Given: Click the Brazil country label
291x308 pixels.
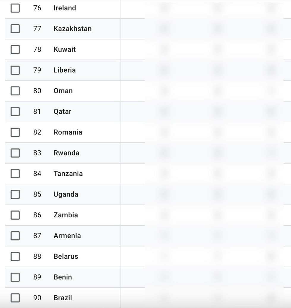Looking at the screenshot, I should (63, 298).
